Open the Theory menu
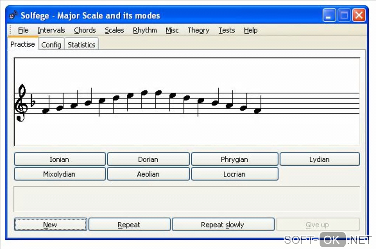Screen dimensions: 376x249 [x=199, y=31]
